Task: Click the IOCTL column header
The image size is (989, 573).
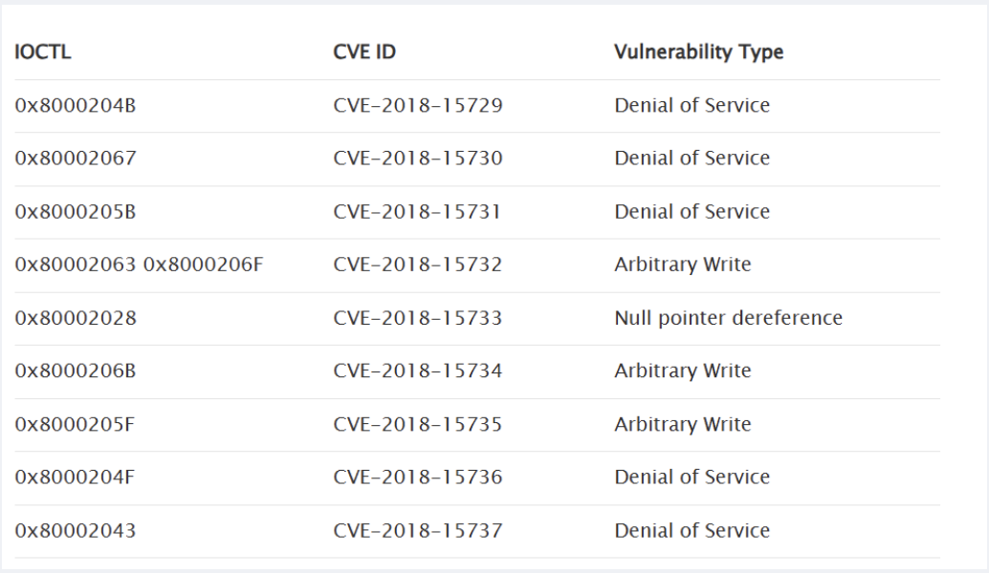Action: [43, 52]
